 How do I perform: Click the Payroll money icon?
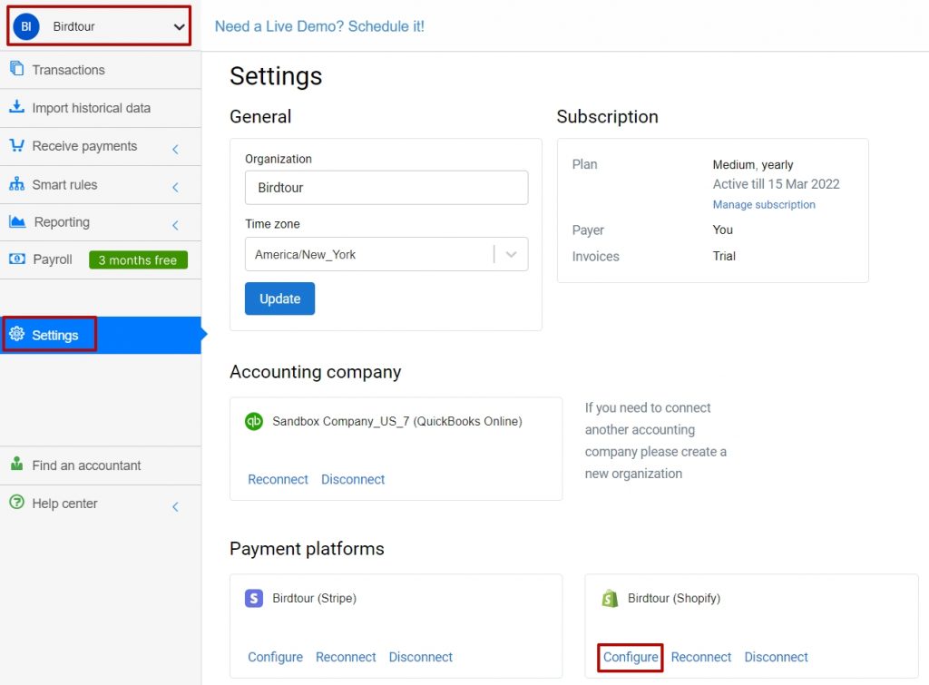[x=16, y=259]
